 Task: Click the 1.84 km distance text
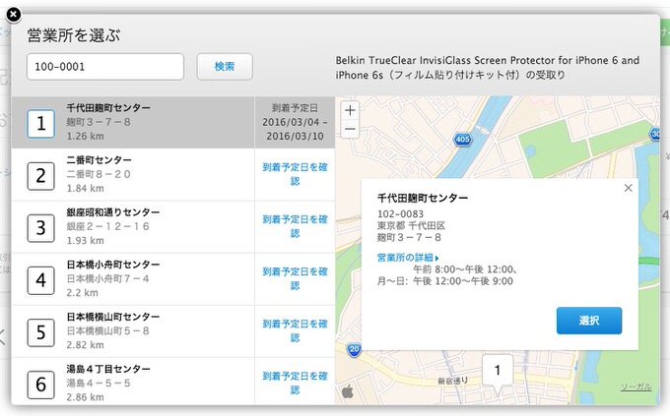[x=85, y=188]
